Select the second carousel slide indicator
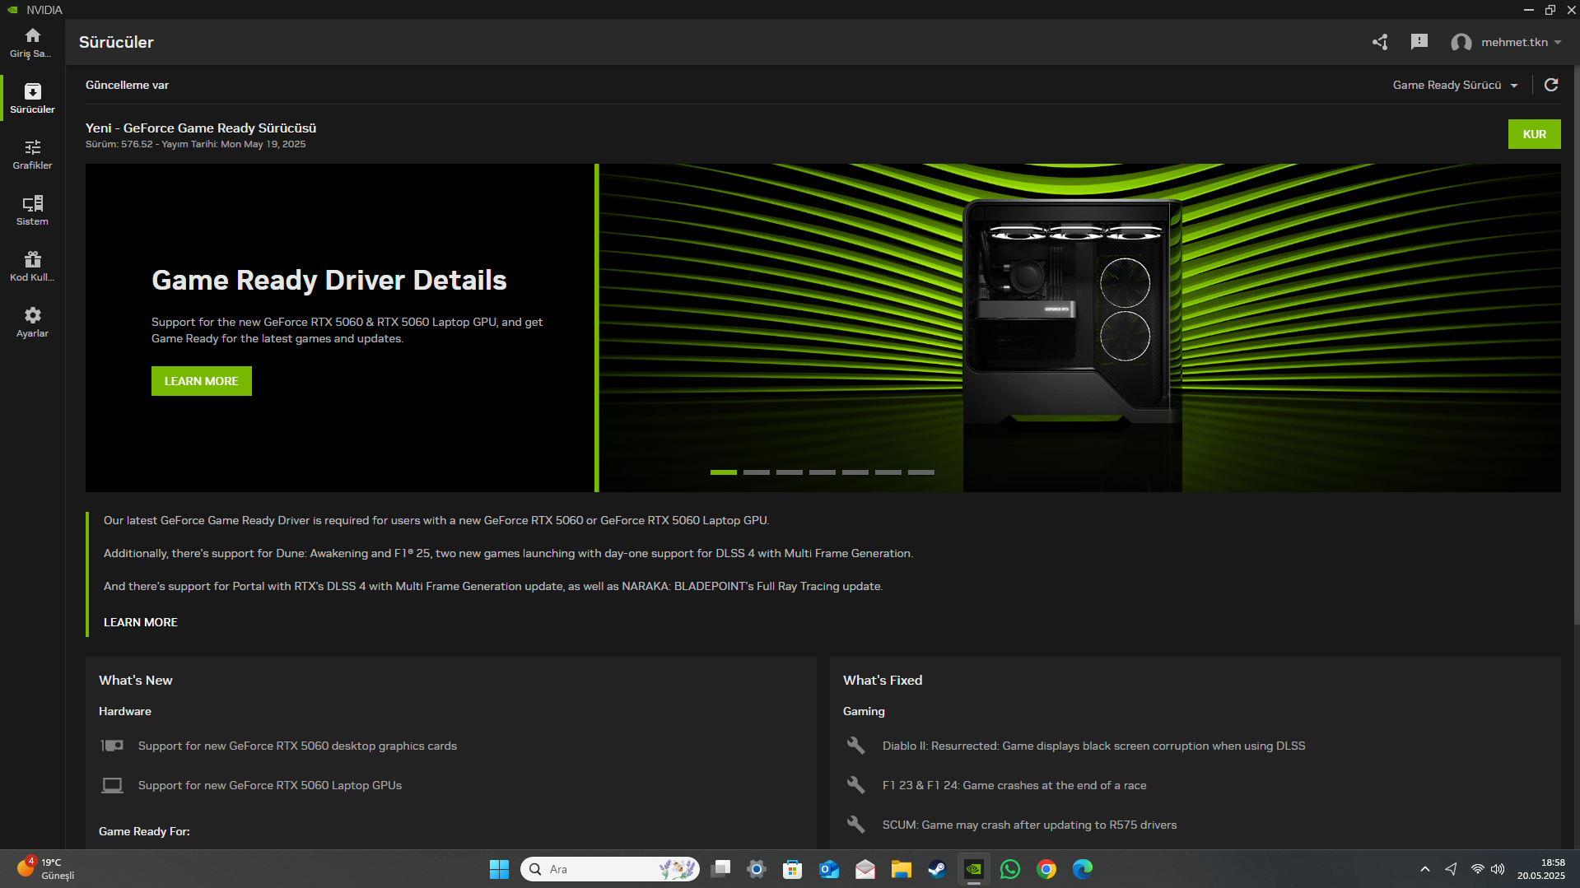 pos(757,472)
